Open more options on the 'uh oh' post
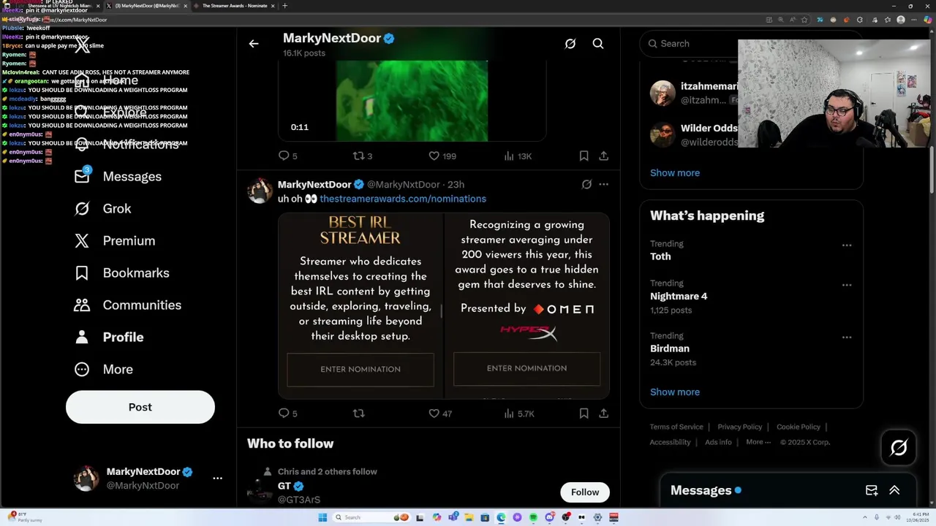This screenshot has height=526, width=936. pos(603,184)
